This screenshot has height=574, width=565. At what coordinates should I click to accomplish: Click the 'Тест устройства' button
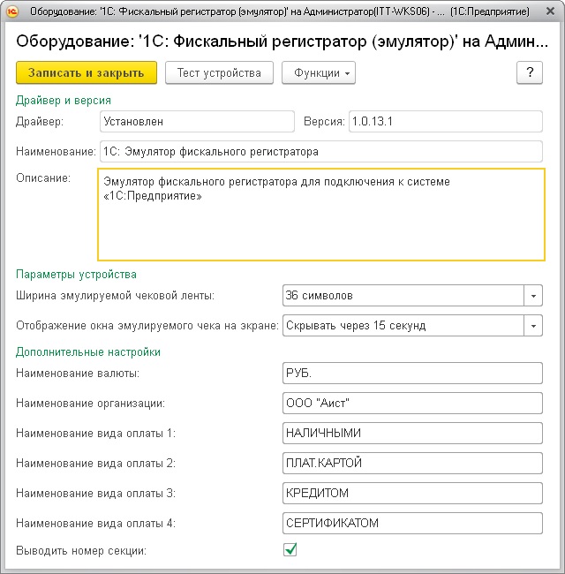(x=219, y=73)
